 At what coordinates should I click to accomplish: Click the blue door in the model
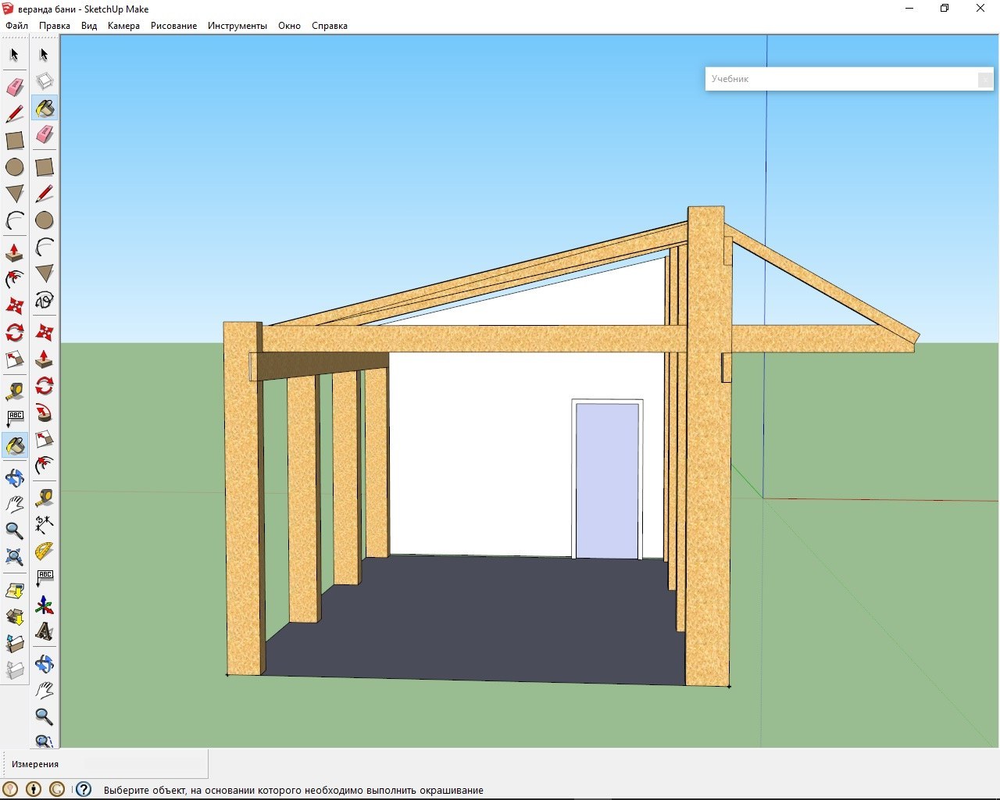pyautogui.click(x=607, y=480)
